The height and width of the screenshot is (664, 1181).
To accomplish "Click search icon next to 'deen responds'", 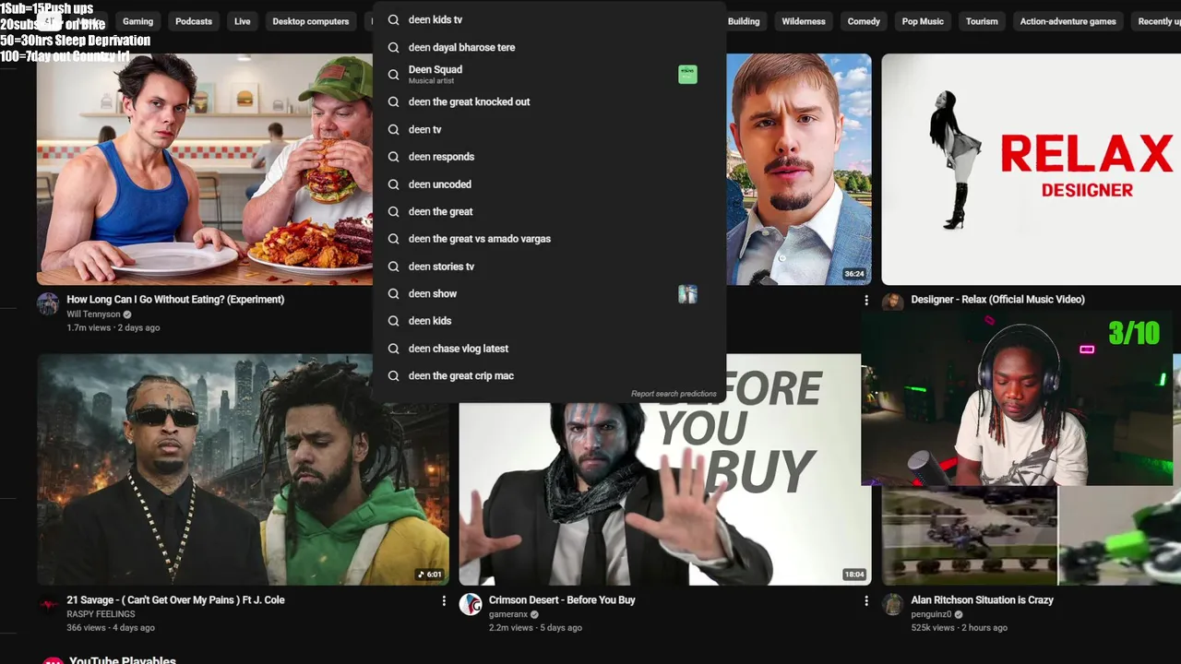I will (393, 157).
